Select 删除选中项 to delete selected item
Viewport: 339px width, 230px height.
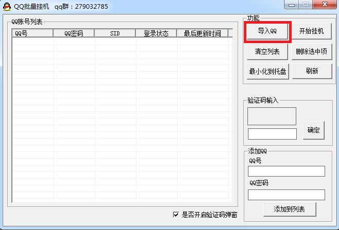point(312,51)
